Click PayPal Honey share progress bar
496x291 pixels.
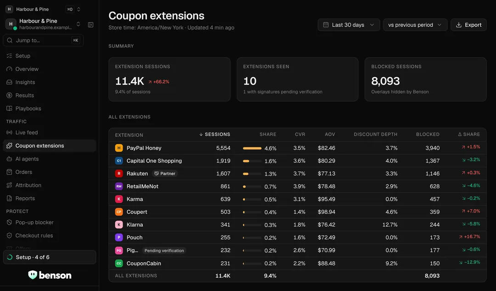pos(252,148)
